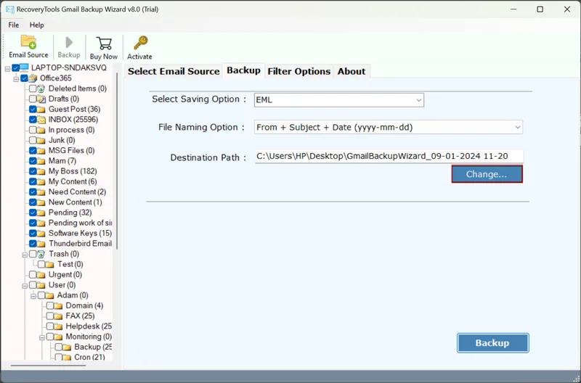Collapse the LAPTOP-SNDAKSVQ tree node
Screen dimensions: 581x383
[8, 68]
